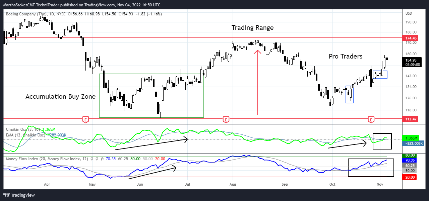Image resolution: width=429 pixels, height=201 pixels.
Task: Click 142.00 on the price axis
Action: [411, 76]
